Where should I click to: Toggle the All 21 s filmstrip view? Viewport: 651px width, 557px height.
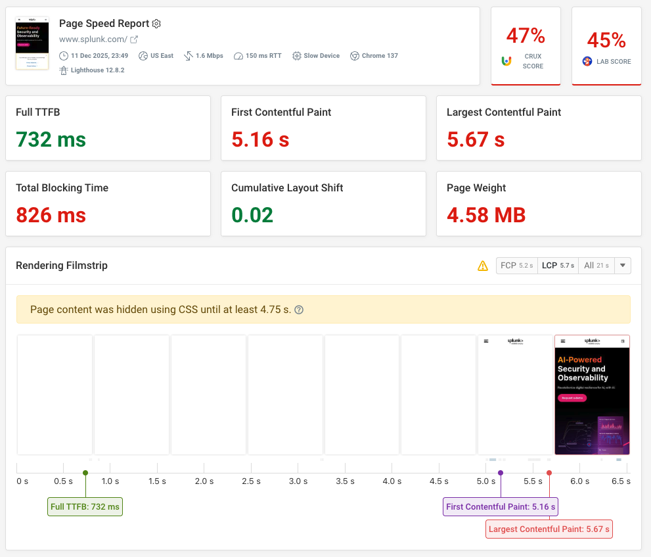tap(596, 265)
